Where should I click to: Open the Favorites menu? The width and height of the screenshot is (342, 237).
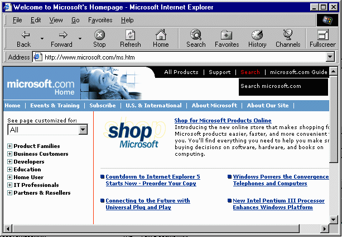100,20
